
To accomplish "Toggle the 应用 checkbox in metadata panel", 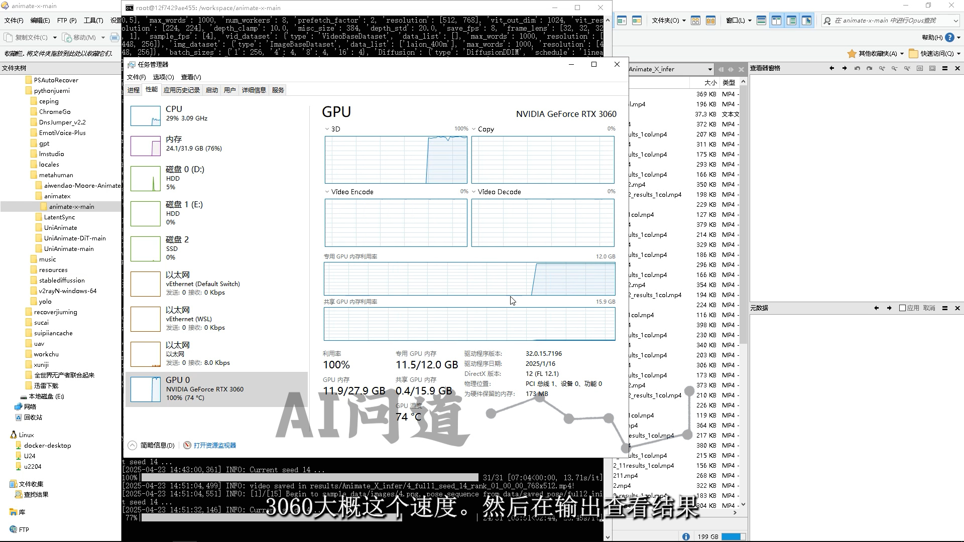I will 902,308.
